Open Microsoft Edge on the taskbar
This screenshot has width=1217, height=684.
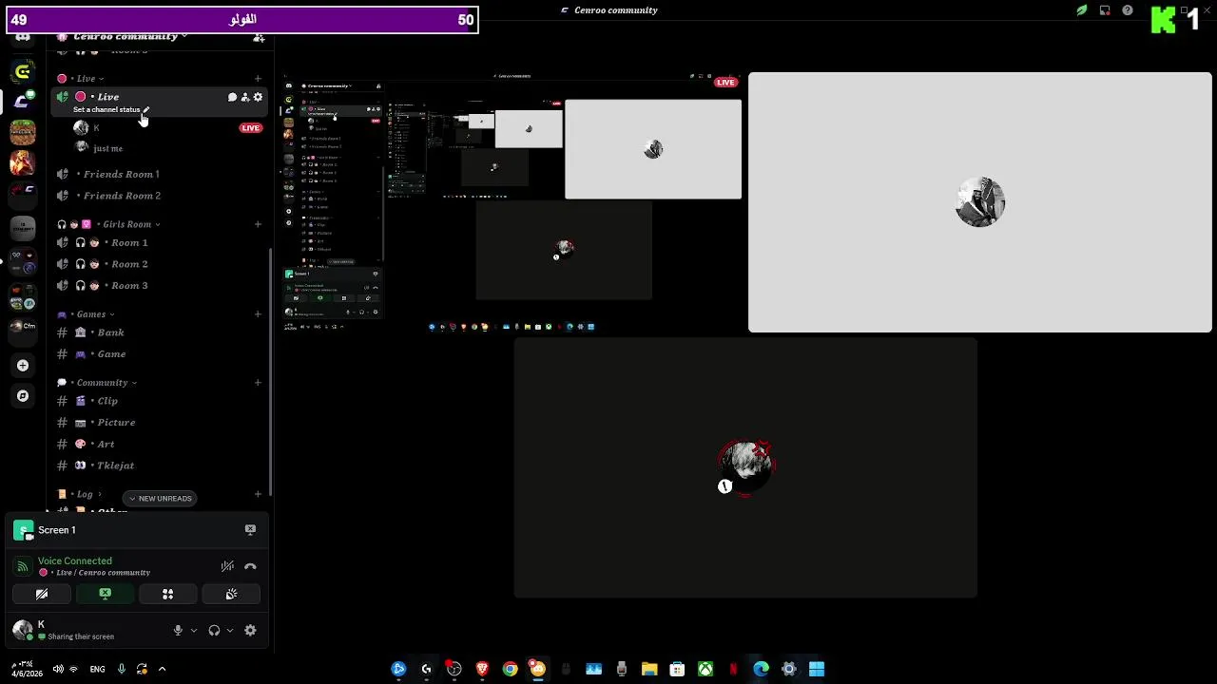[761, 669]
